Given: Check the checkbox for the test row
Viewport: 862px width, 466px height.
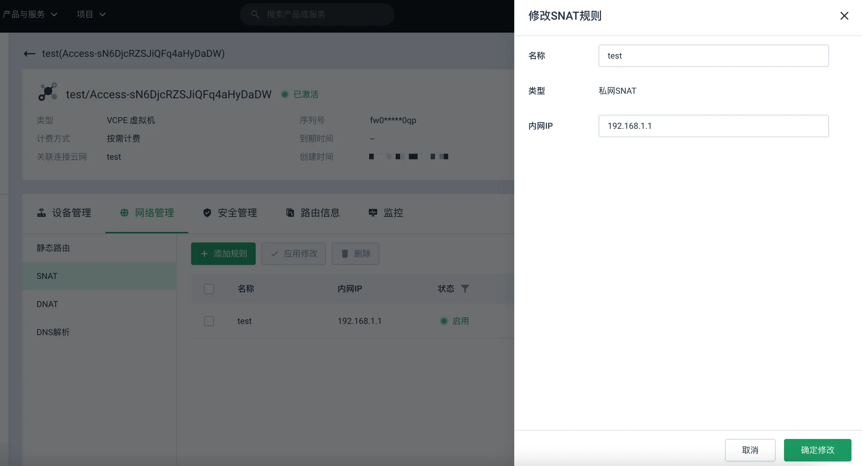Looking at the screenshot, I should 209,321.
